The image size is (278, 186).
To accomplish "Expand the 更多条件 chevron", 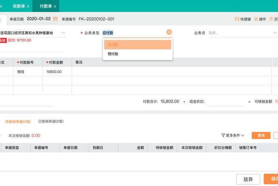I will pyautogui.click(x=242, y=135).
